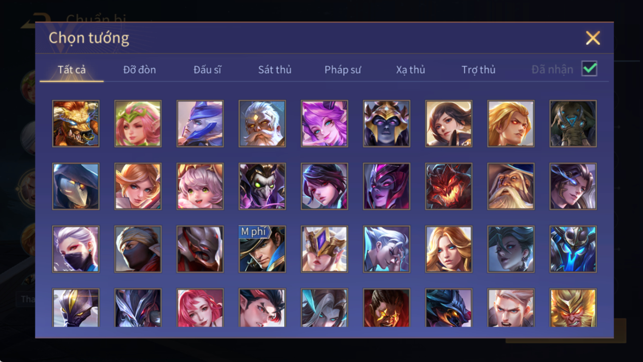Viewport: 643px width, 362px height.
Task: Go to the Tất cả tab
Action: (x=72, y=70)
